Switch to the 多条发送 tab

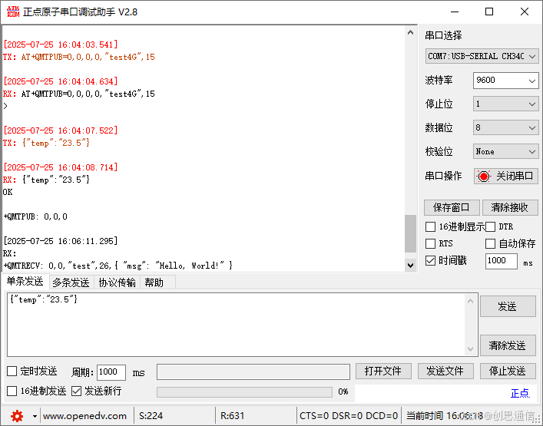pos(71,282)
